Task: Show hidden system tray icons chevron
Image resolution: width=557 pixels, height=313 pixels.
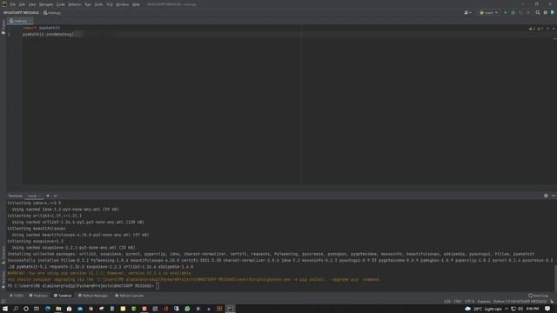Action: 507,309
